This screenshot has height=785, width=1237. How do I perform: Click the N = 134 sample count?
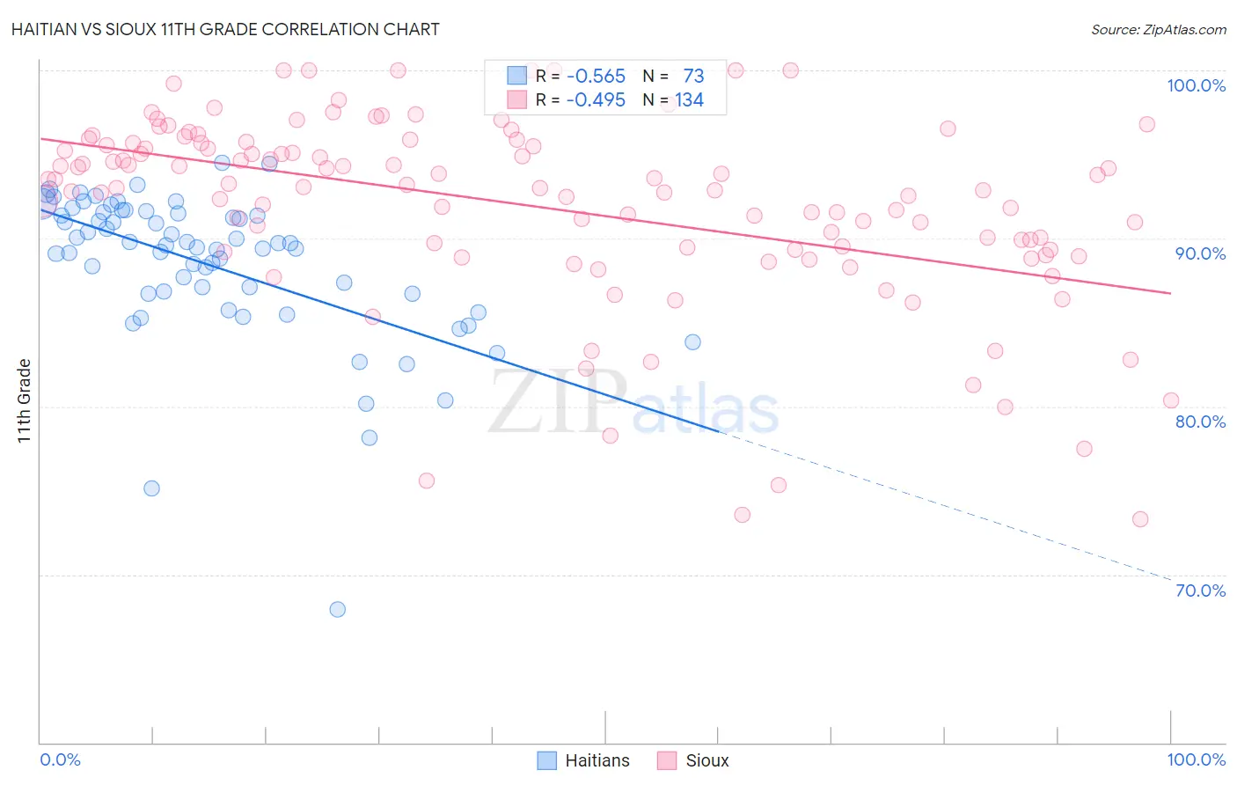click(x=673, y=99)
